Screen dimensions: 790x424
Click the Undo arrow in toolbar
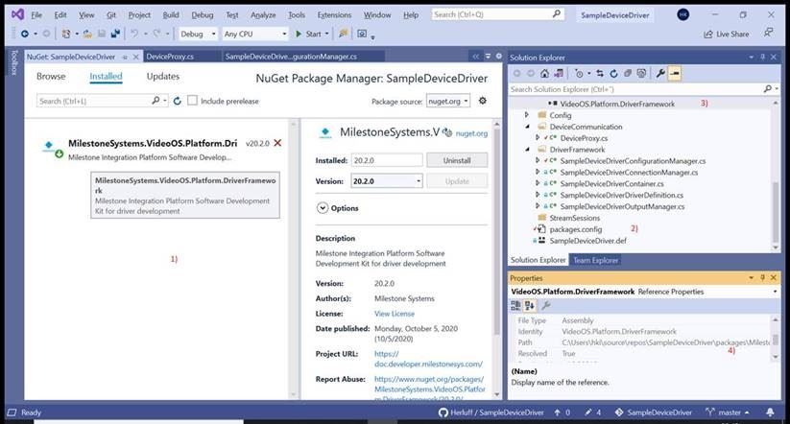pyautogui.click(x=134, y=34)
